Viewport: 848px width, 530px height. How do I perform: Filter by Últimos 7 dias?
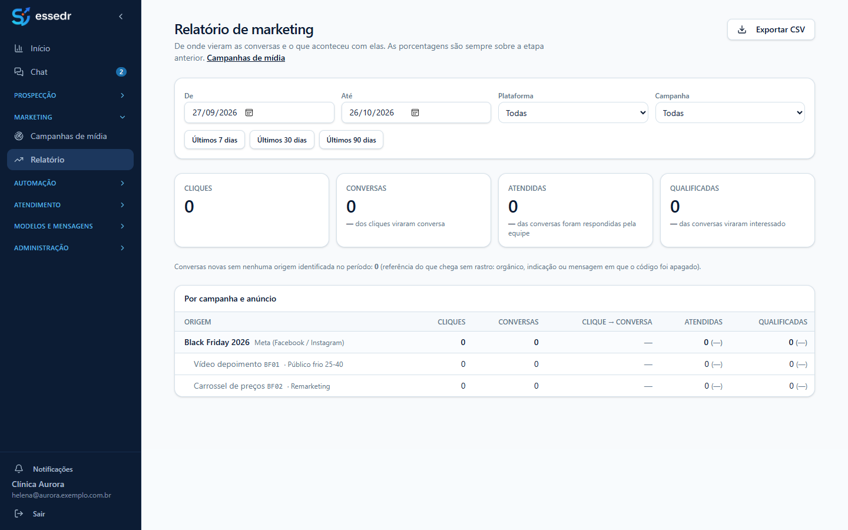tap(214, 140)
